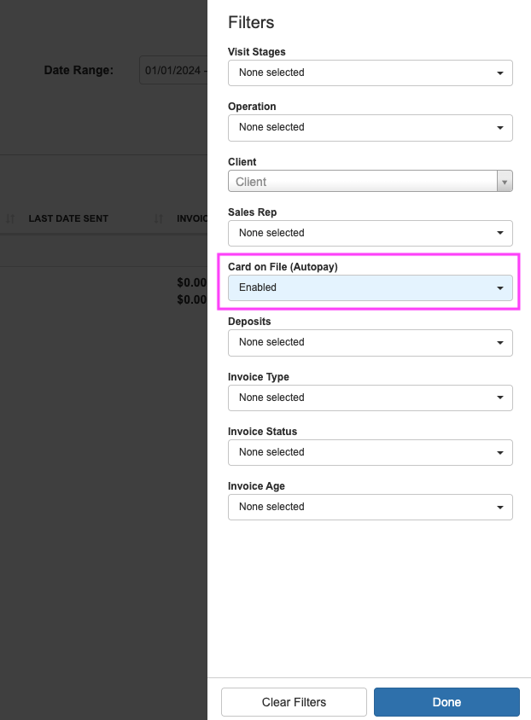Viewport: 531px width, 720px height.
Task: Expand the Invoice Type dropdown
Action: pyautogui.click(x=370, y=398)
